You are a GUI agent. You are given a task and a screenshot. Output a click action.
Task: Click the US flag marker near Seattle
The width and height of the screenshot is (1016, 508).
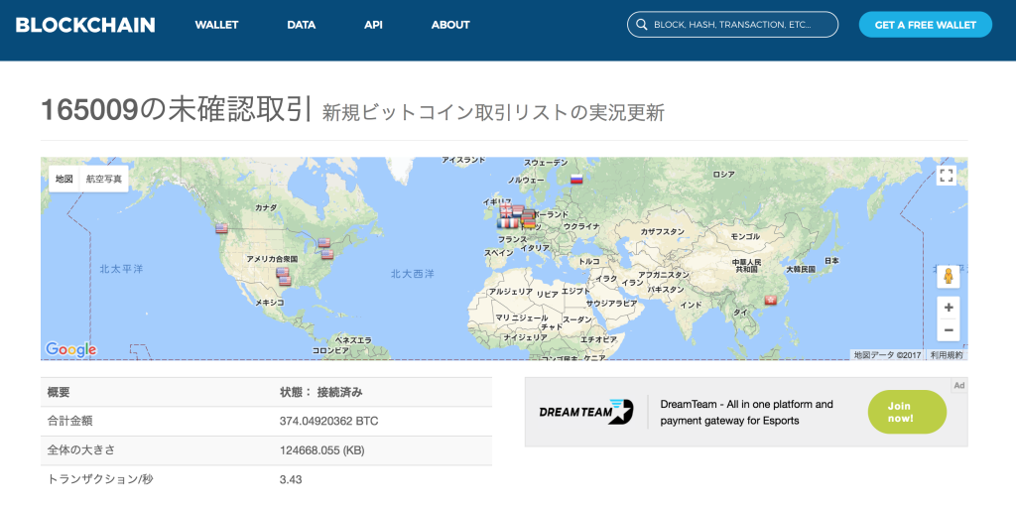tap(221, 227)
